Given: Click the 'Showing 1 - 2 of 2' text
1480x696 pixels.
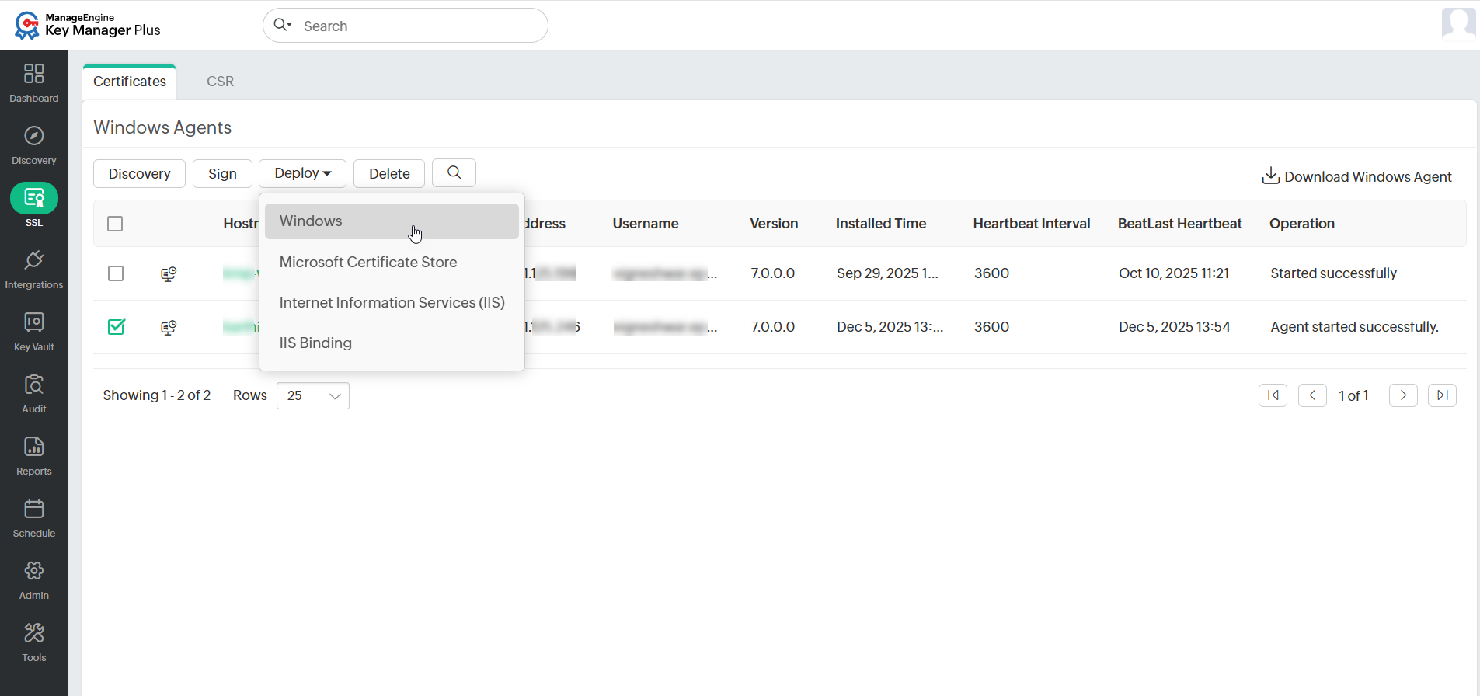Looking at the screenshot, I should (x=157, y=395).
